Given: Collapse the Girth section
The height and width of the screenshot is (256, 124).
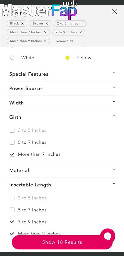Looking at the screenshot, I should pyautogui.click(x=62, y=117).
